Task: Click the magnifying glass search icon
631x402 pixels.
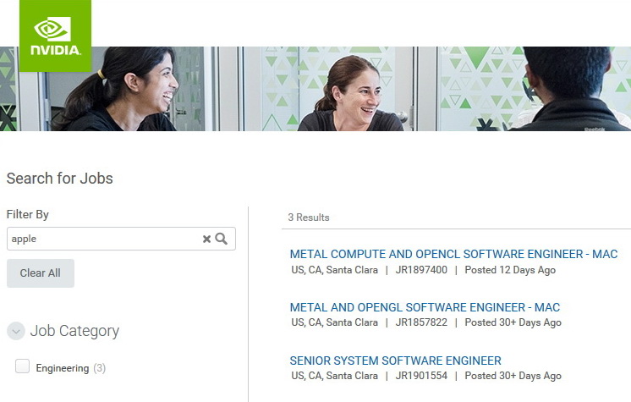Action: 221,239
